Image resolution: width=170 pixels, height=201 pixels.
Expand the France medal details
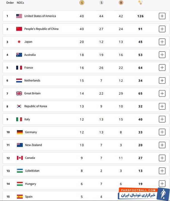click(162, 68)
